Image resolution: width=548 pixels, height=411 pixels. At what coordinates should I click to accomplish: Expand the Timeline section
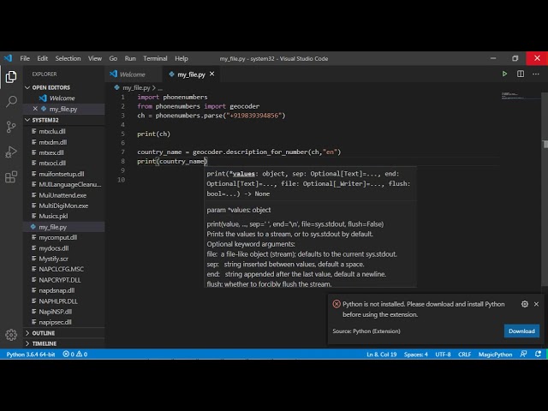click(27, 343)
